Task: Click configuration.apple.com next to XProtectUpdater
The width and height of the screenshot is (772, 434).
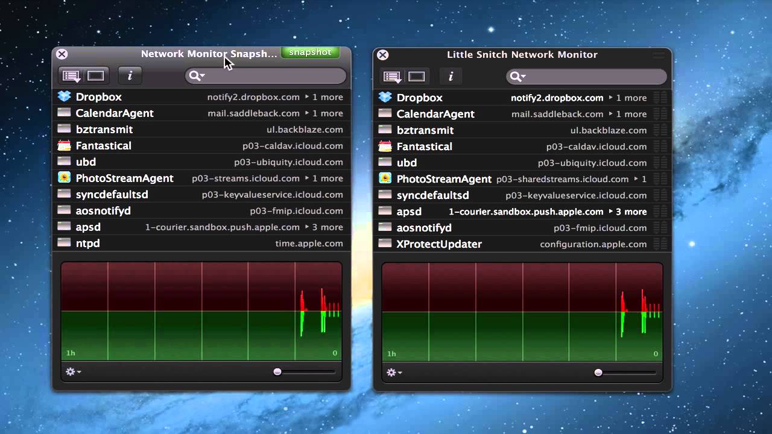Action: click(x=593, y=244)
